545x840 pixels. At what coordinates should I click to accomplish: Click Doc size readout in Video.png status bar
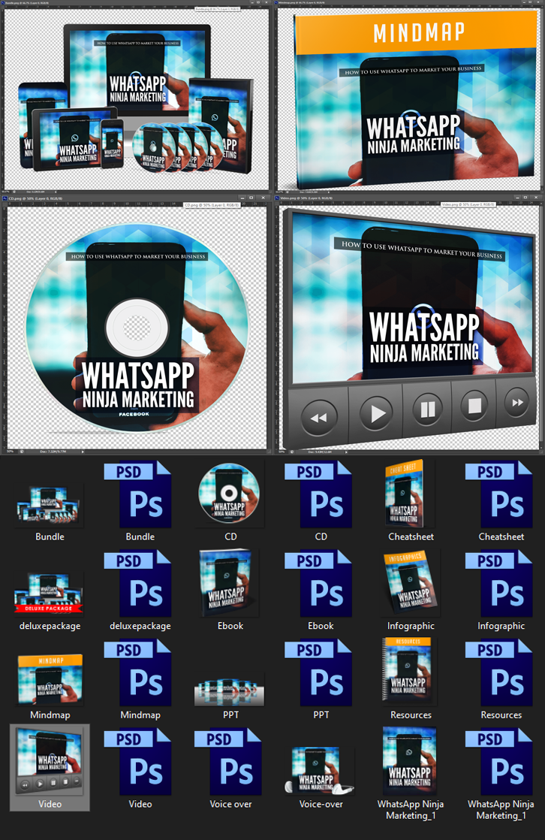tap(320, 452)
